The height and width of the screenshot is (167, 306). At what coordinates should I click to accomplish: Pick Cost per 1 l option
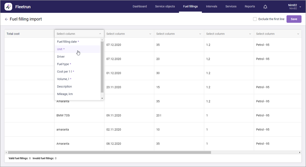click(x=65, y=72)
